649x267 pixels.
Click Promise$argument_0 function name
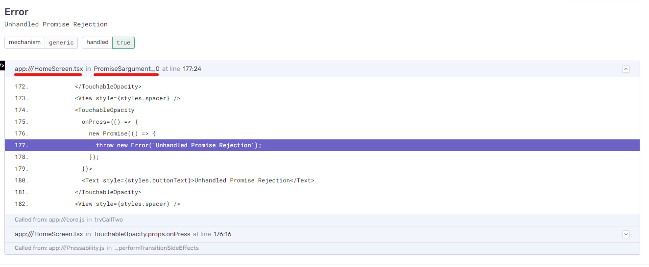point(126,69)
